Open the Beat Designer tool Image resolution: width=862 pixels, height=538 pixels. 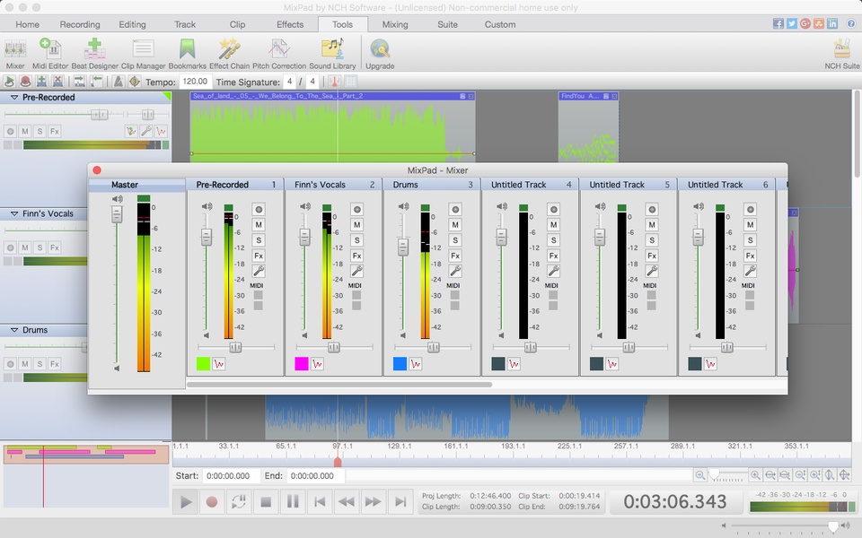coord(94,54)
